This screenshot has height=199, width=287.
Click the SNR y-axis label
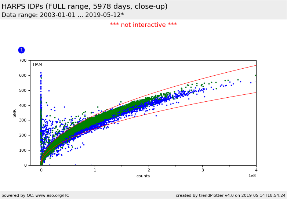tap(15, 113)
